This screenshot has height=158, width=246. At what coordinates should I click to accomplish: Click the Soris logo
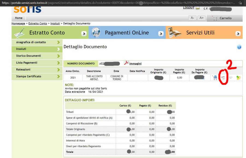(x=27, y=9)
